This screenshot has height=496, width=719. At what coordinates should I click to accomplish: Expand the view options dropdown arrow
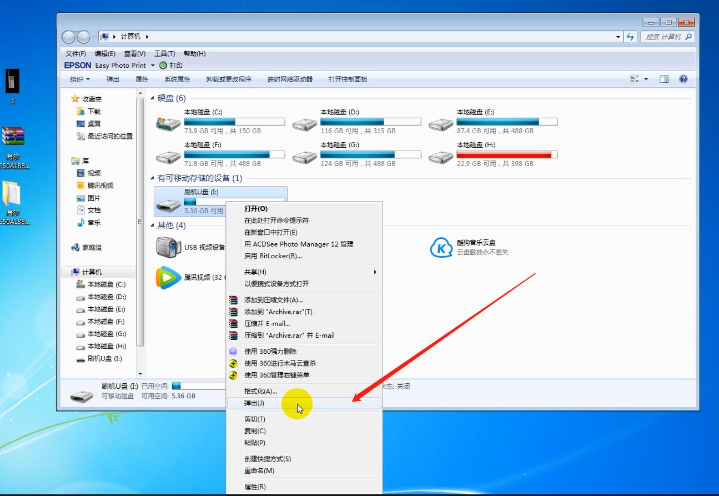pos(646,79)
